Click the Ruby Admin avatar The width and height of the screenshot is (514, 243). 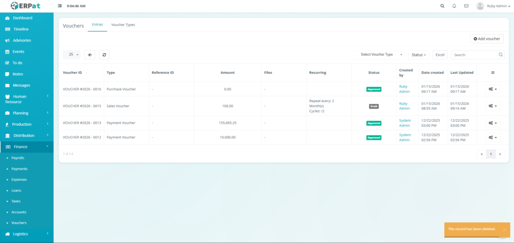click(x=480, y=6)
